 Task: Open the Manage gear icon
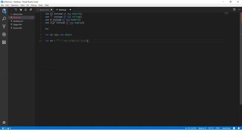pyautogui.click(x=4, y=122)
